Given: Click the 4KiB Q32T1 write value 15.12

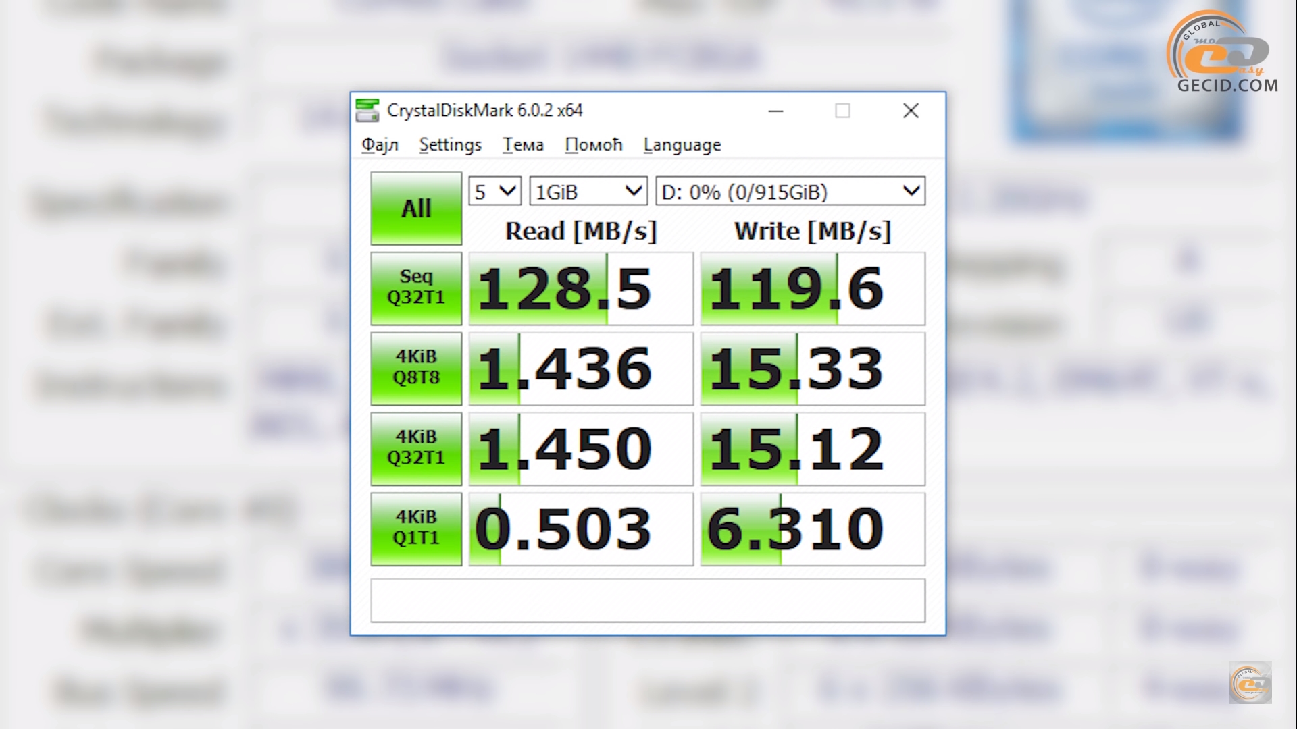Looking at the screenshot, I should tap(813, 449).
